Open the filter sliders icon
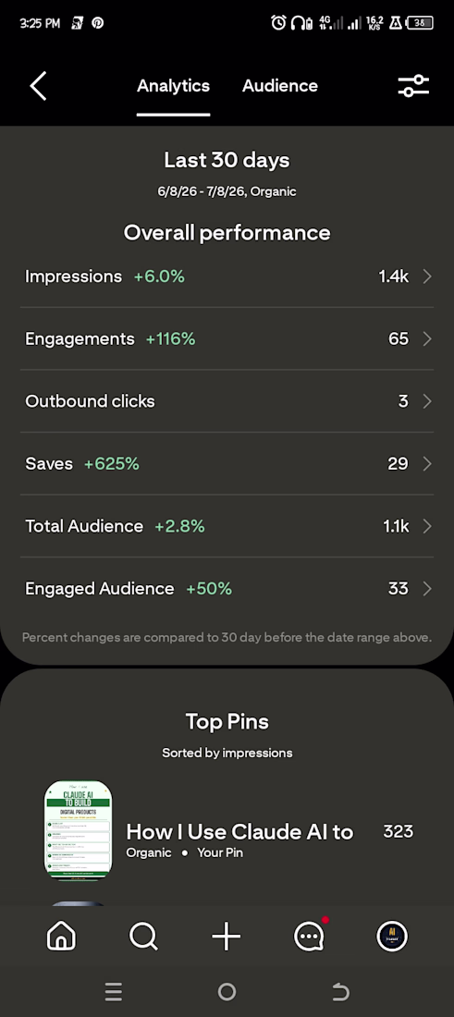Image resolution: width=454 pixels, height=1017 pixels. (413, 86)
